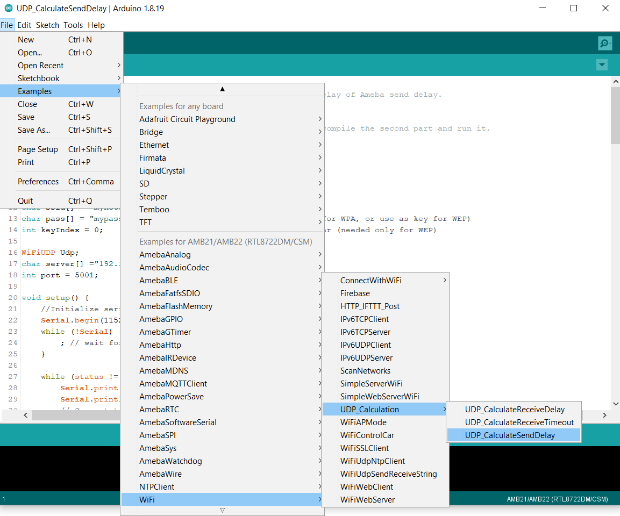This screenshot has height=516, width=620.
Task: Expand Adafruit Circuit Playground examples
Action: [222, 119]
